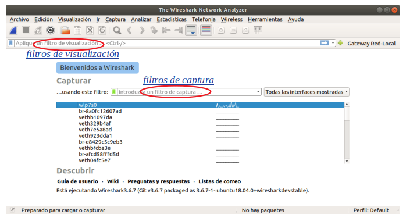
Task: Open capture filter history dropdown arrow
Action: click(x=258, y=92)
